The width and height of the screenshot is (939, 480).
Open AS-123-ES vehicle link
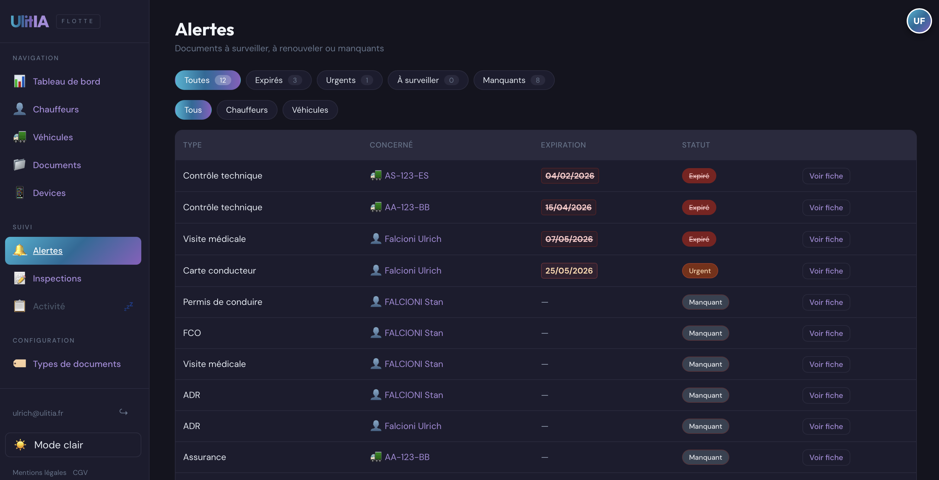point(406,175)
